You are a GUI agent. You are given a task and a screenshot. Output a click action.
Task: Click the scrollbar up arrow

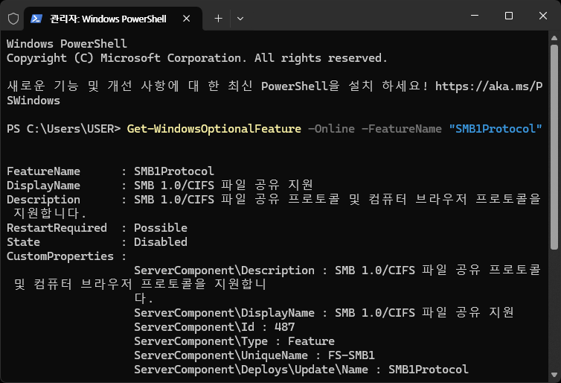click(554, 38)
